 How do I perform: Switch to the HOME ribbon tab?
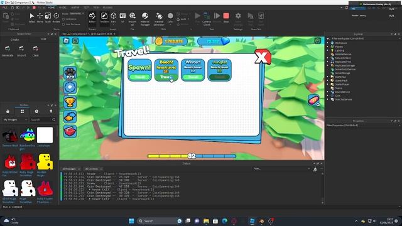point(52,8)
